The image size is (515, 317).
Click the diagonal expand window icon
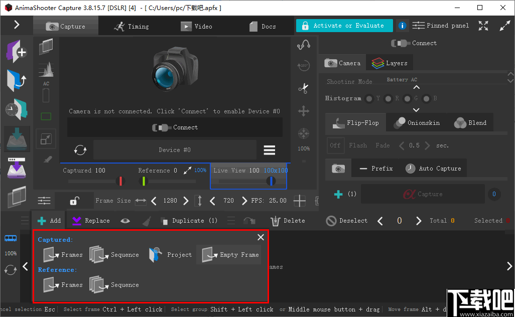tap(504, 26)
